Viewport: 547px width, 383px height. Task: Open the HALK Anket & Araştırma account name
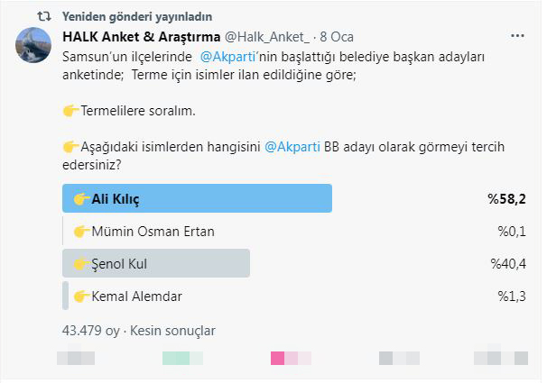142,37
